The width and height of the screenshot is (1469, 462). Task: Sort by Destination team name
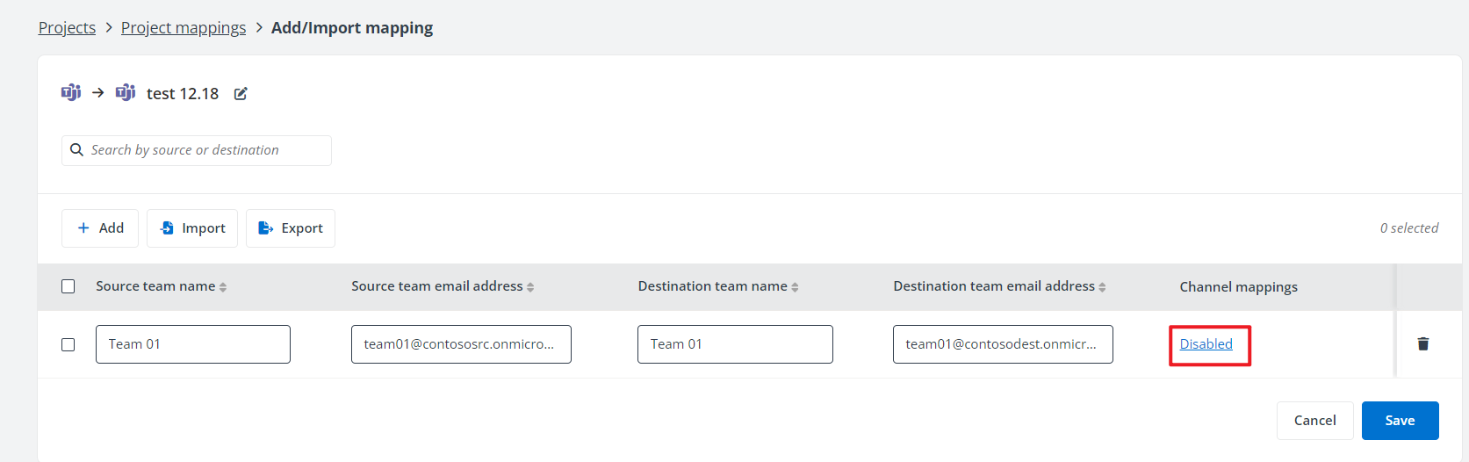coord(795,287)
